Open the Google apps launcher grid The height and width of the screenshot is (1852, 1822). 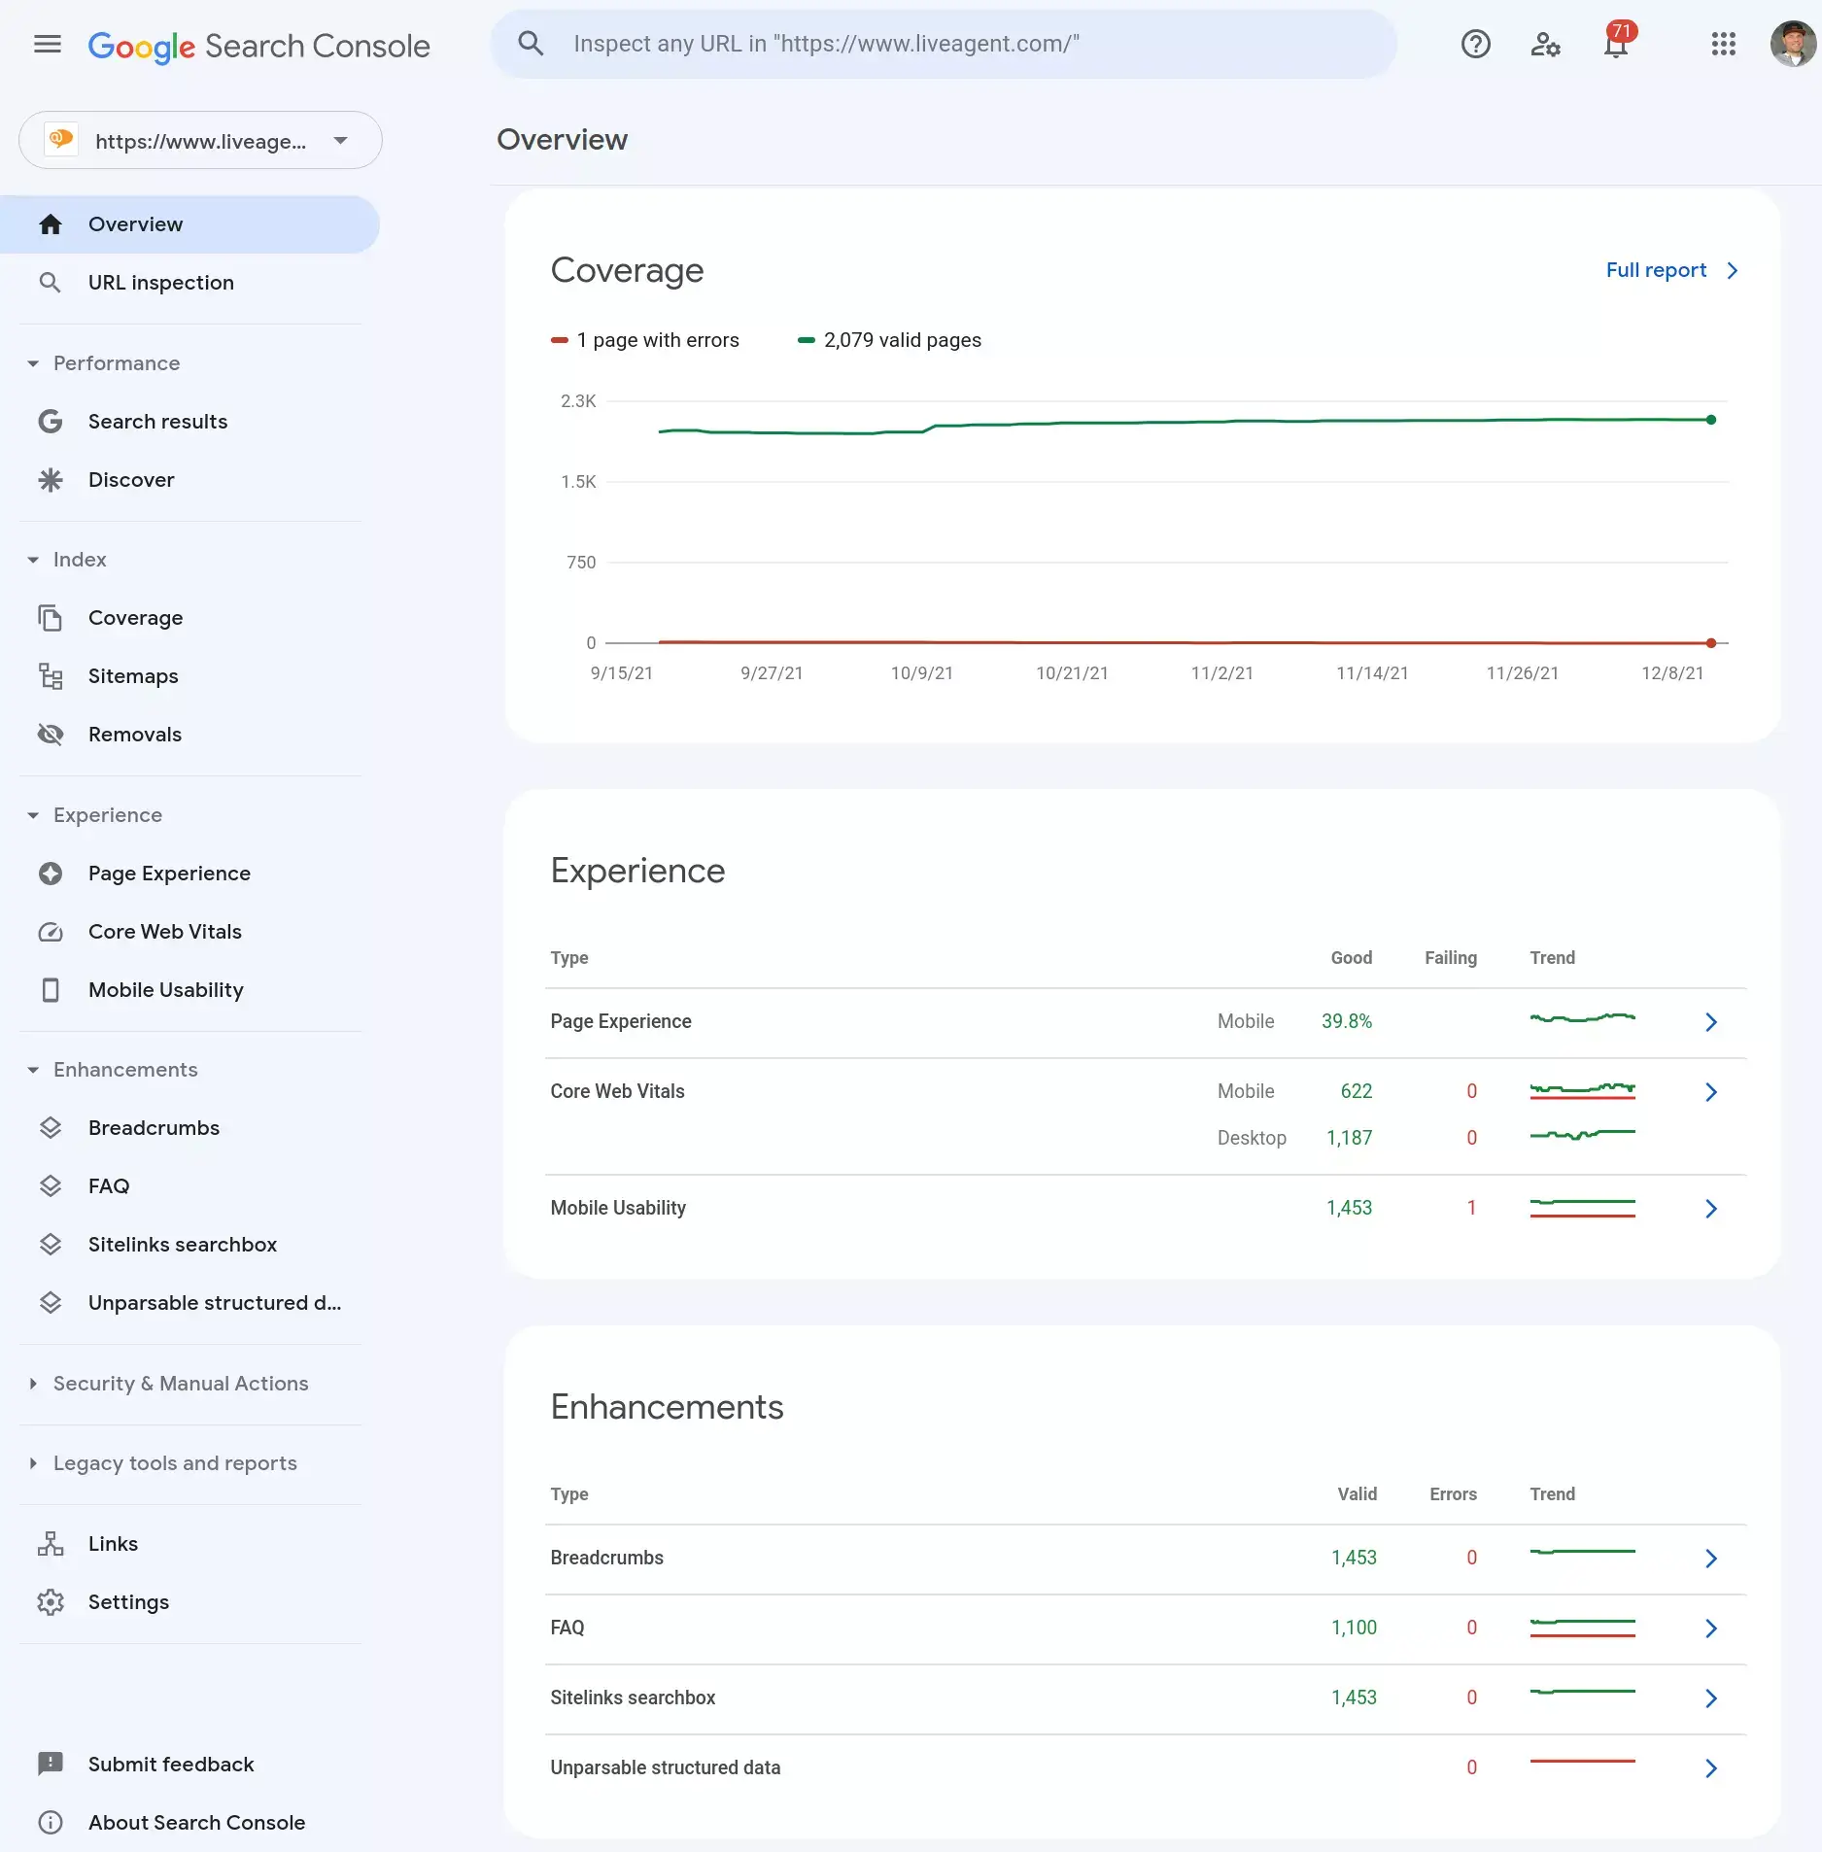[x=1722, y=45]
